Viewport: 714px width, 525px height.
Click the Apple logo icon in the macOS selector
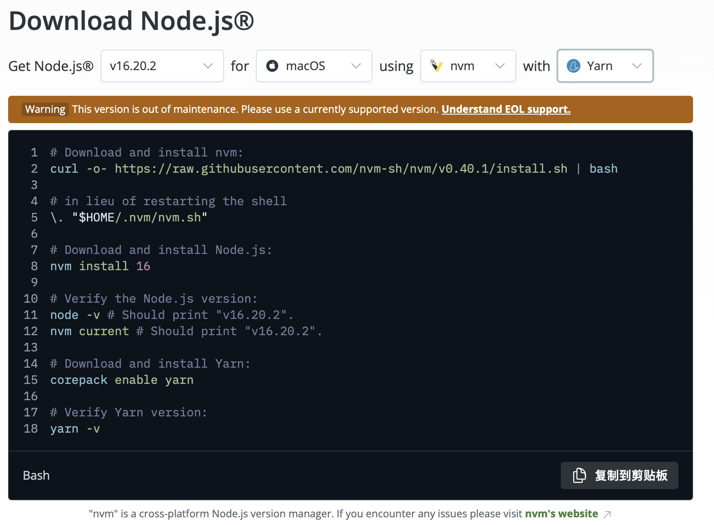pyautogui.click(x=272, y=66)
